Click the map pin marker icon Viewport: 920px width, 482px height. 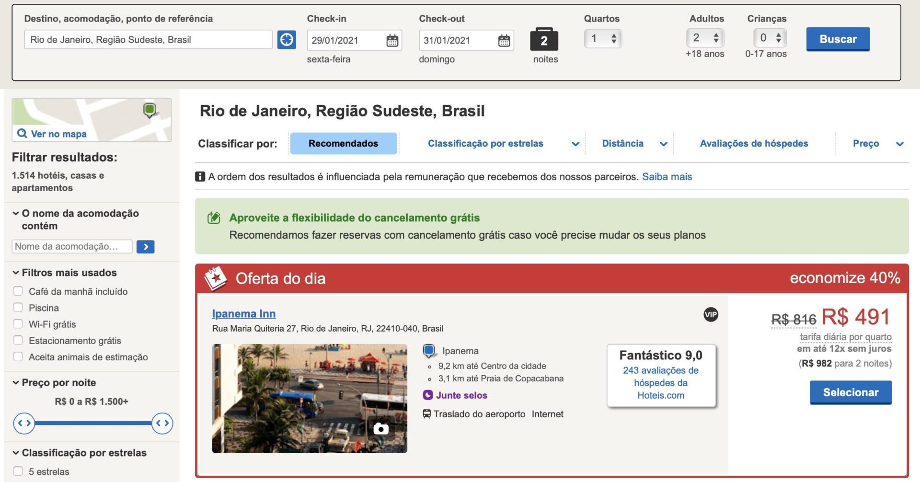coord(149,110)
